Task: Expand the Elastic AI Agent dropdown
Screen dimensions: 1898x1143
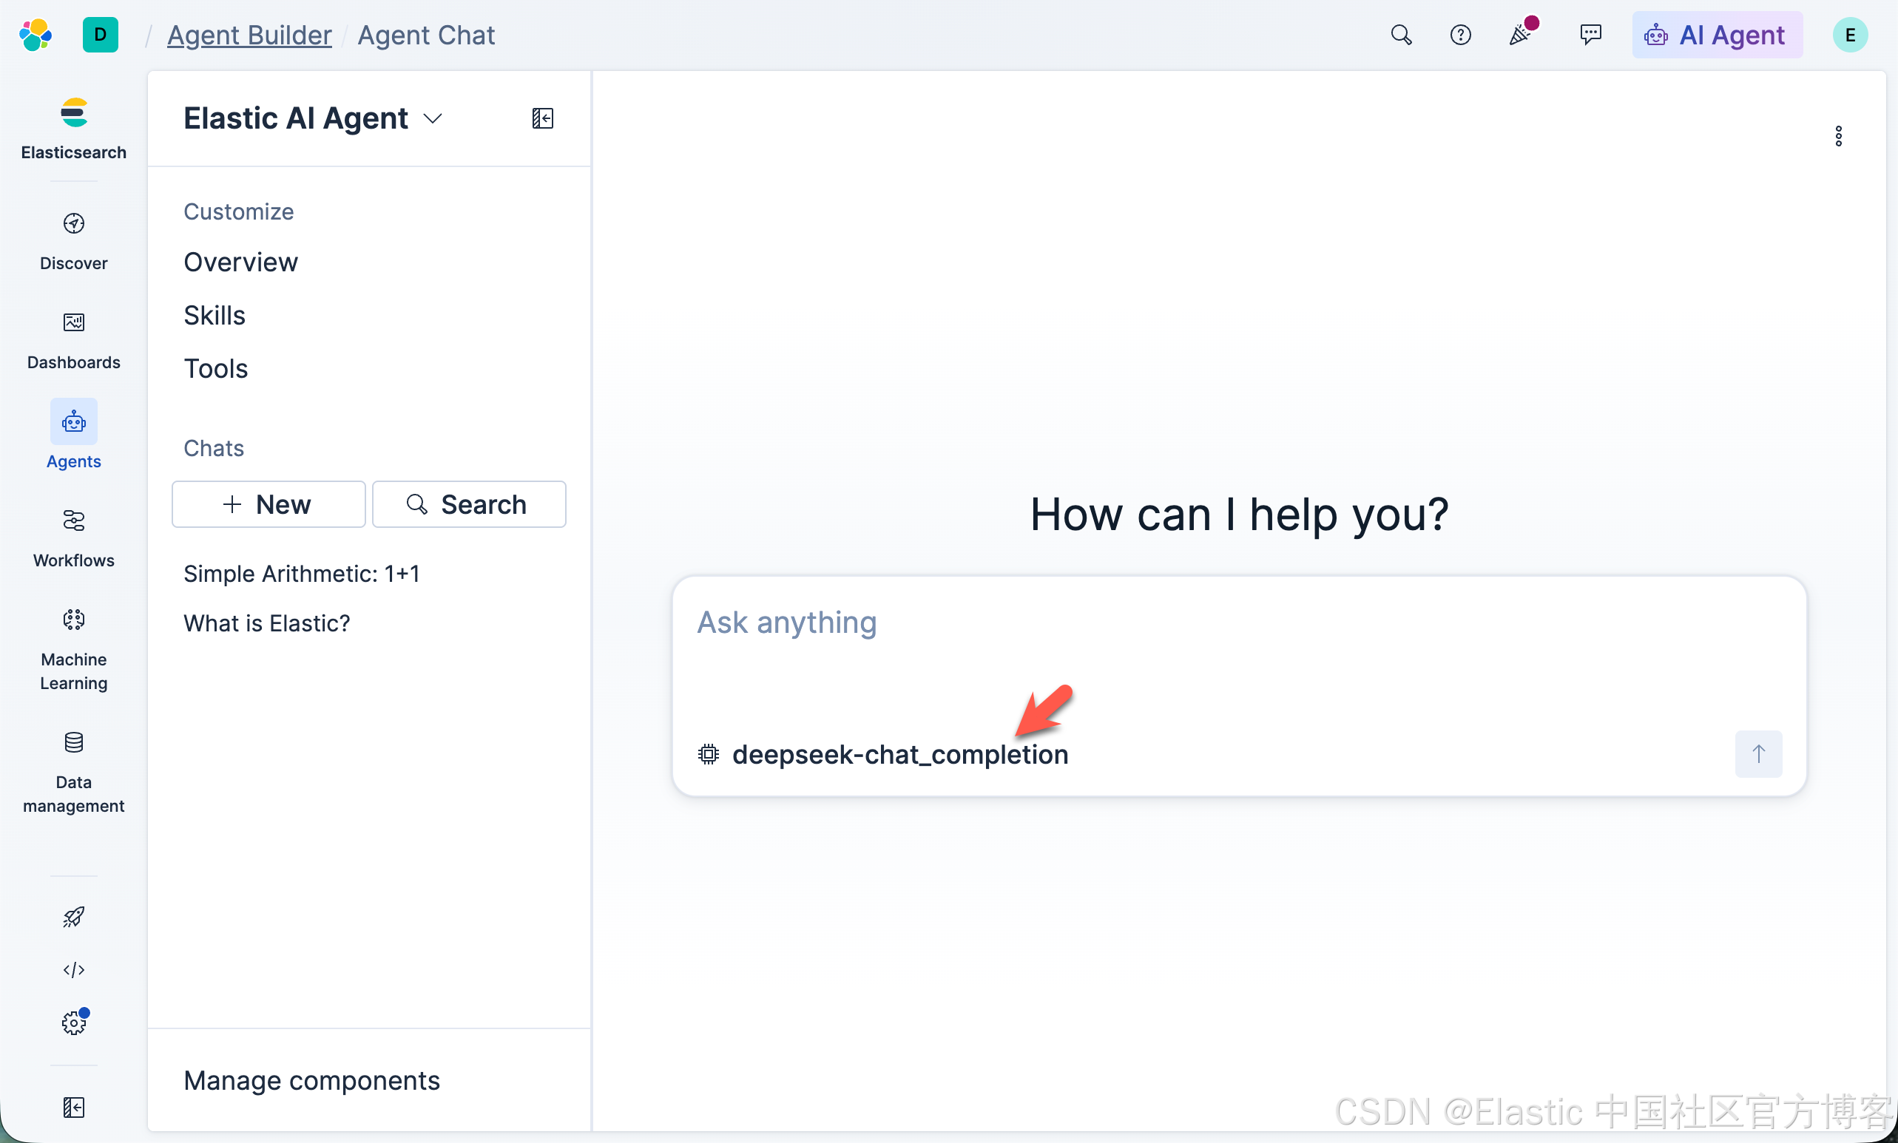Action: point(313,118)
